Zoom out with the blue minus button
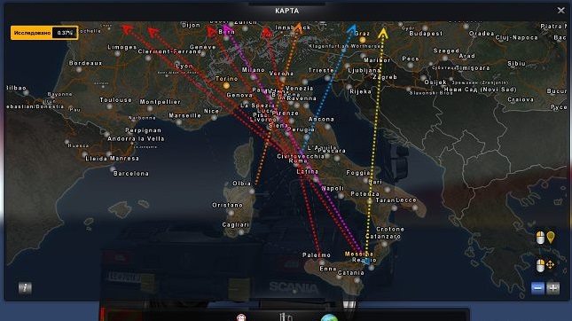 click(x=537, y=288)
